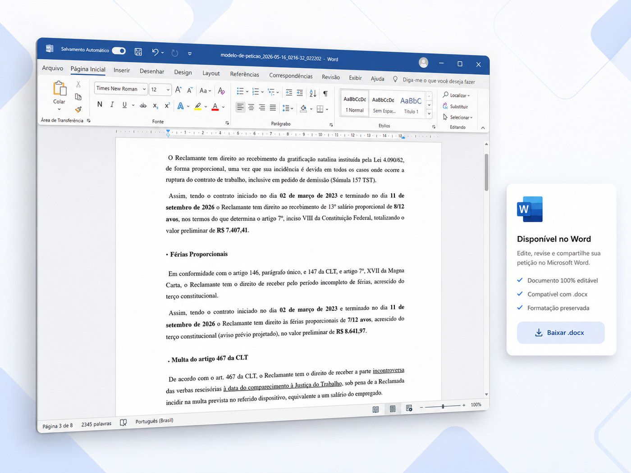This screenshot has height=473, width=631.
Task: Expand the Estilos gallery arrow
Action: coord(430,114)
